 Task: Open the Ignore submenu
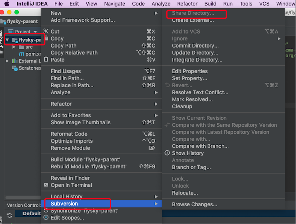coord(223,39)
